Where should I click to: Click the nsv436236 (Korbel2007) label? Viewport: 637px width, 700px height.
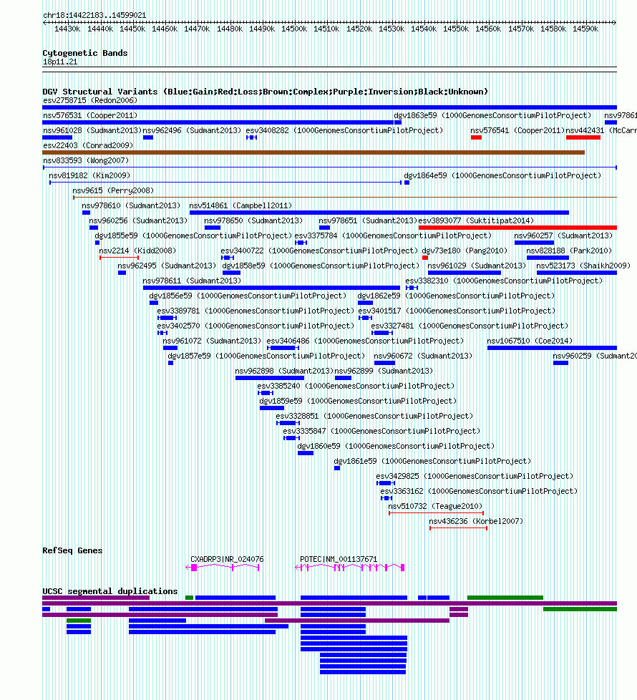point(476,522)
